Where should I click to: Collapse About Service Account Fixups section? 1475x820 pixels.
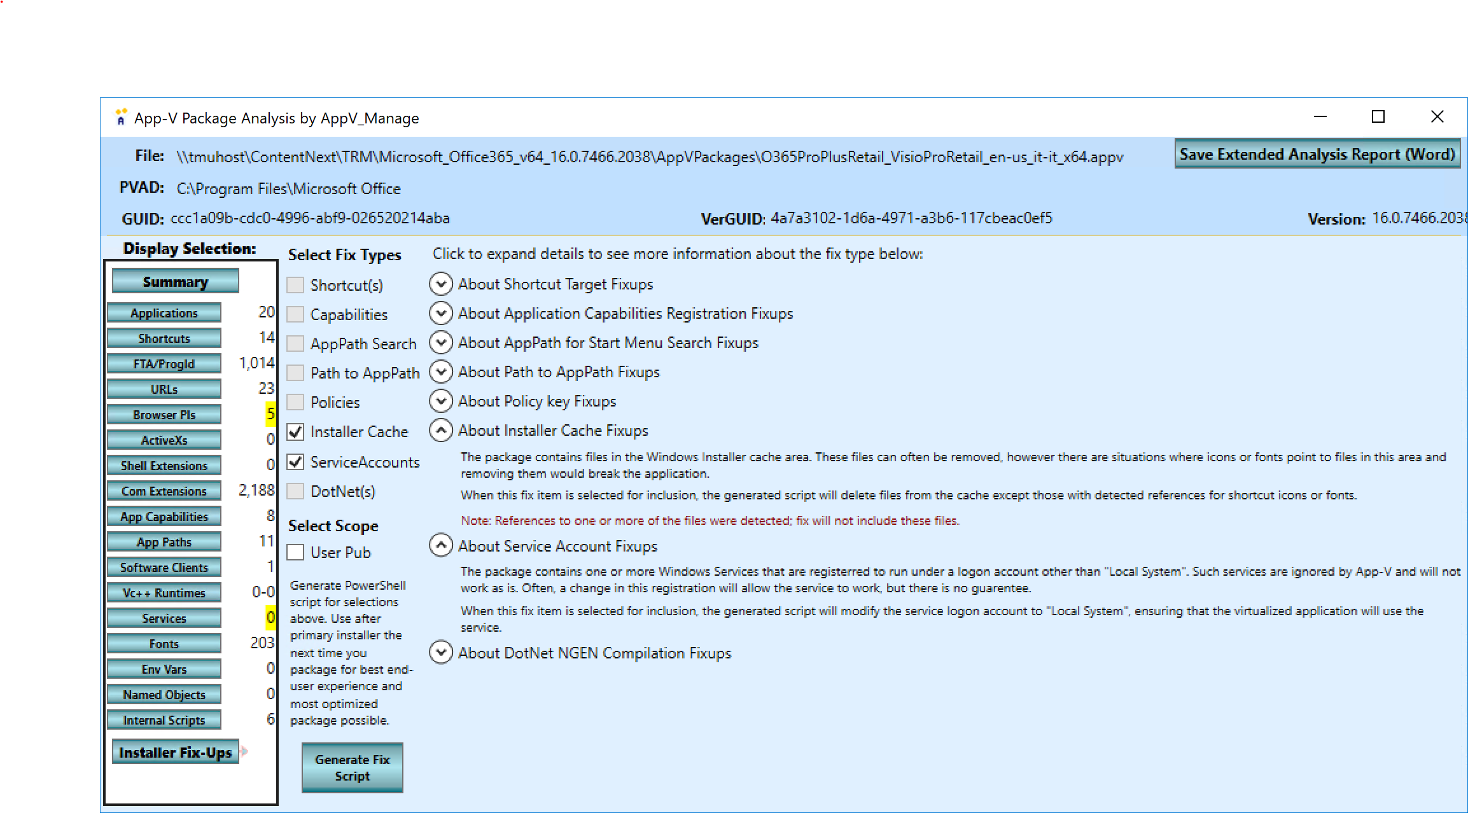pyautogui.click(x=441, y=545)
